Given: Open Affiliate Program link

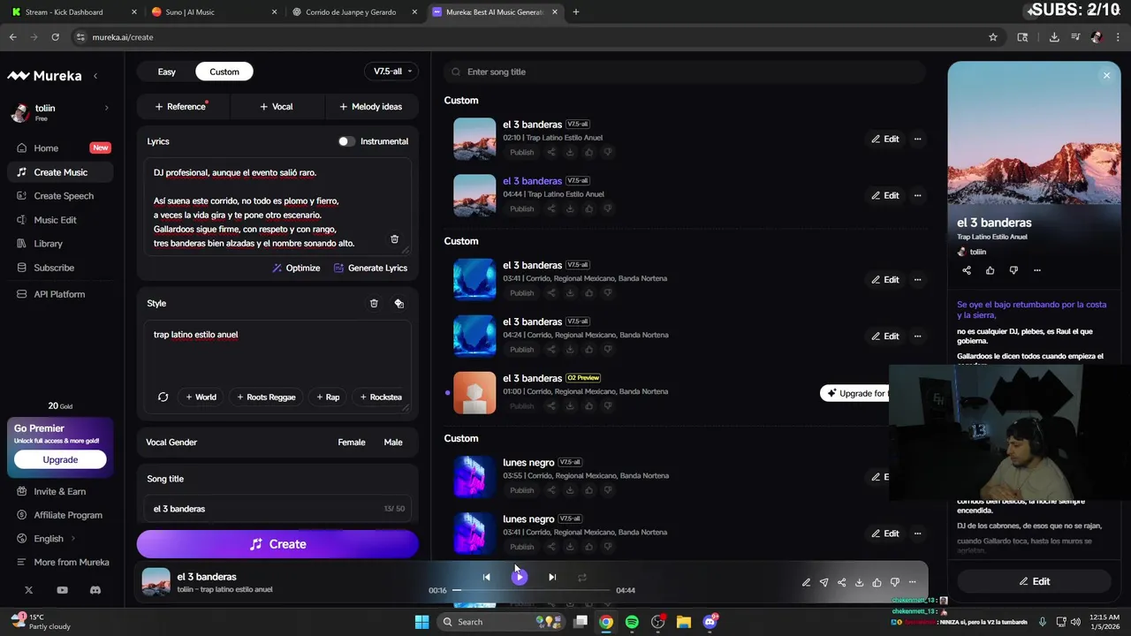Looking at the screenshot, I should (68, 515).
